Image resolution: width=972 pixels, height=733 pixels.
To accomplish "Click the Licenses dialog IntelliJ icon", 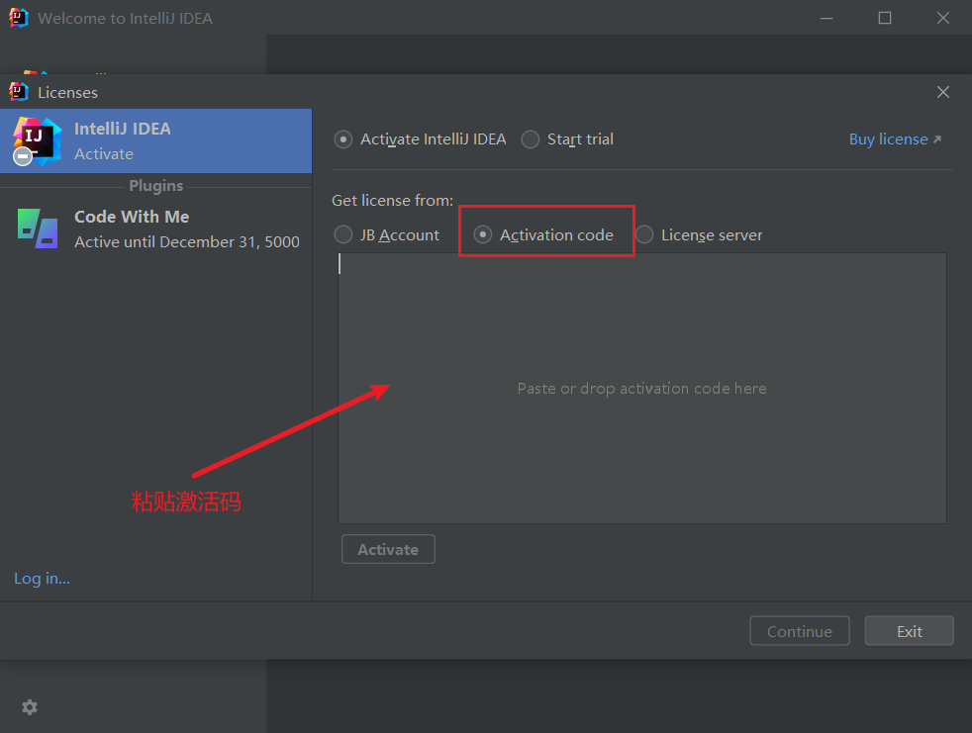I will point(19,92).
